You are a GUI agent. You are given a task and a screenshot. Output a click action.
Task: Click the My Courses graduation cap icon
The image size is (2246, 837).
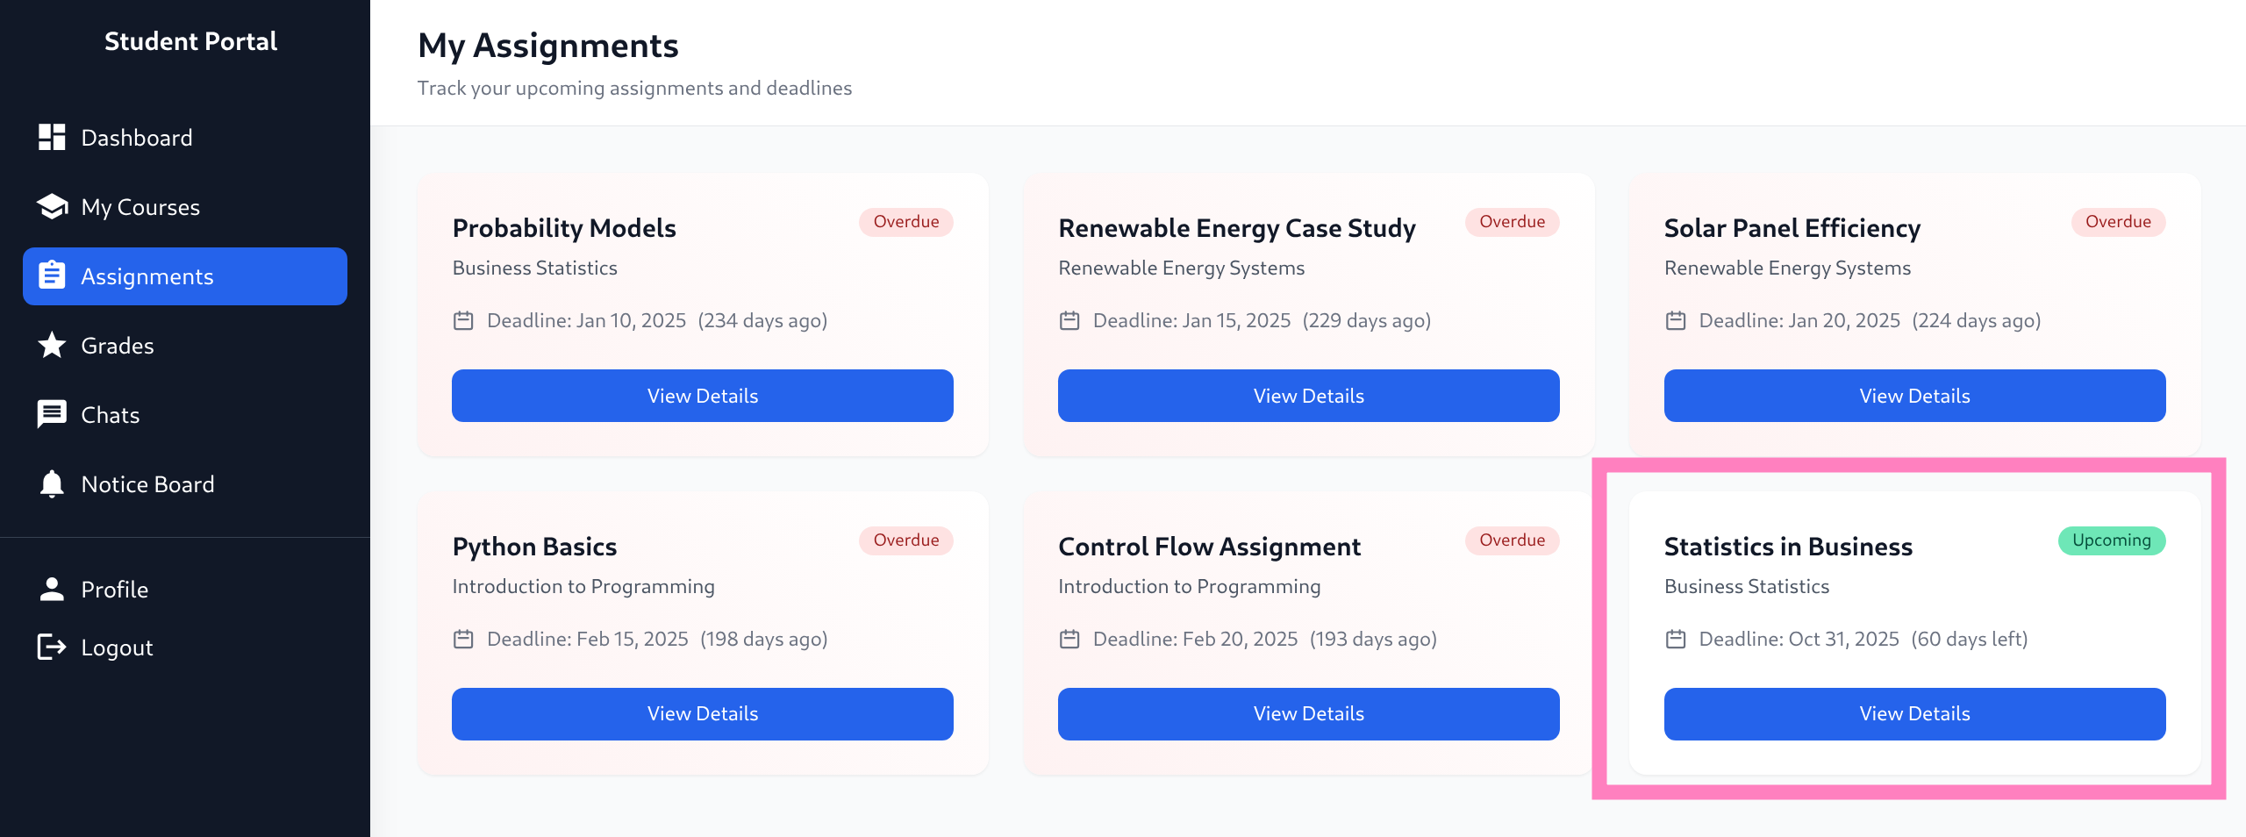[x=52, y=206]
